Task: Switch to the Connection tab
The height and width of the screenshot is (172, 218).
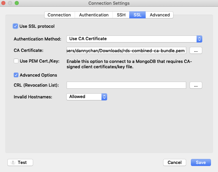Action: click(x=60, y=15)
